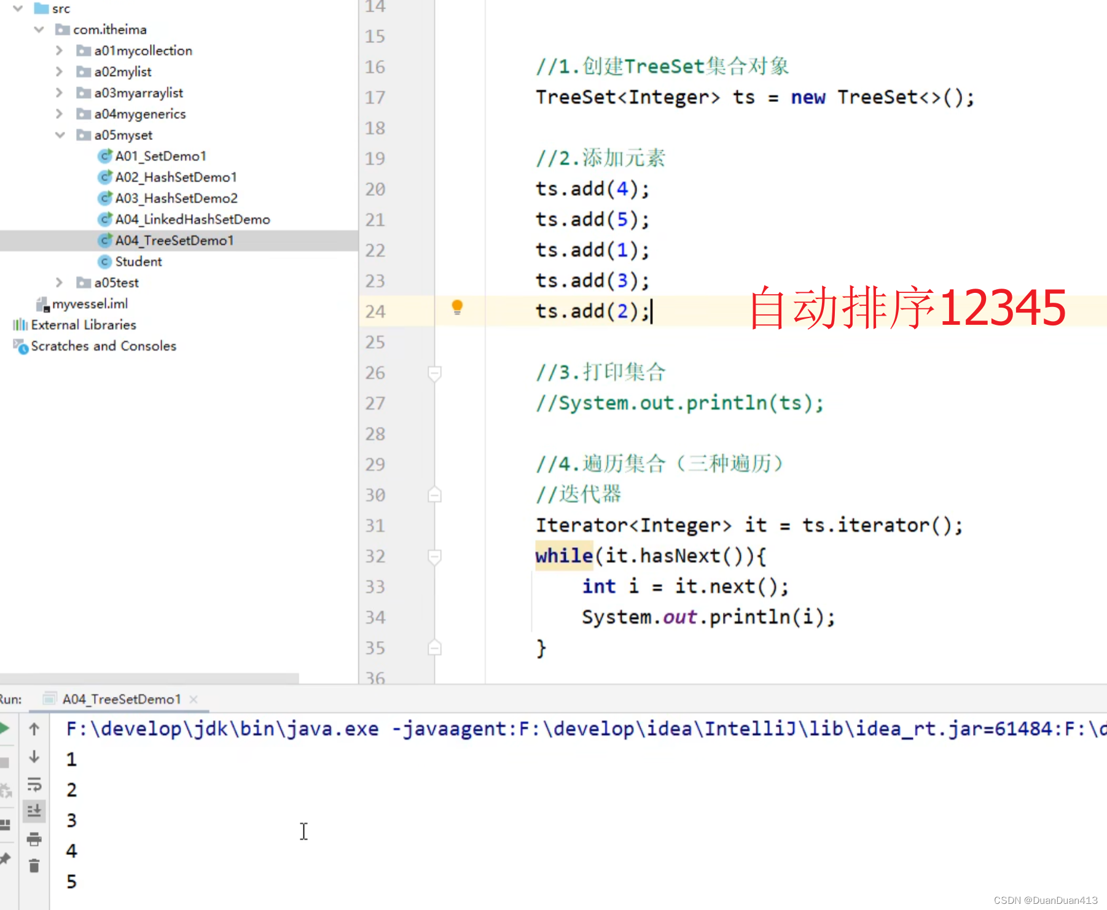
Task: Clear console with trash icon
Action: 34,866
